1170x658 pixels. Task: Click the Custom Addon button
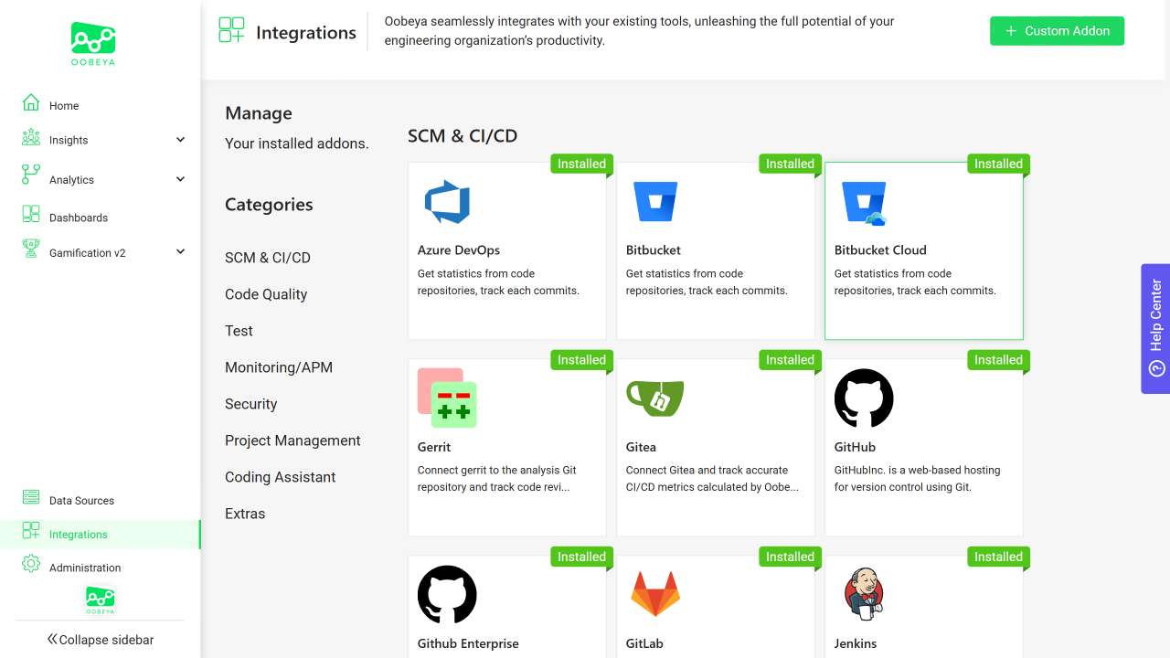(1057, 31)
